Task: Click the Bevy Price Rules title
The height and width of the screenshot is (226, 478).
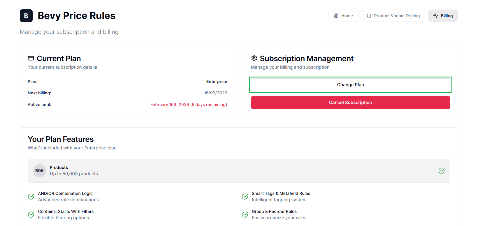Action: [77, 16]
